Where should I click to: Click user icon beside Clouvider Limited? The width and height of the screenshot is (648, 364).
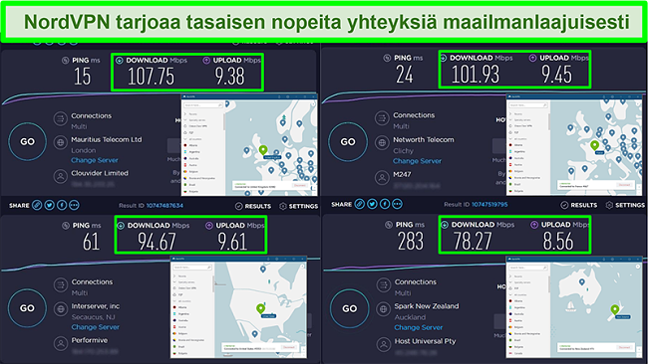(x=61, y=176)
